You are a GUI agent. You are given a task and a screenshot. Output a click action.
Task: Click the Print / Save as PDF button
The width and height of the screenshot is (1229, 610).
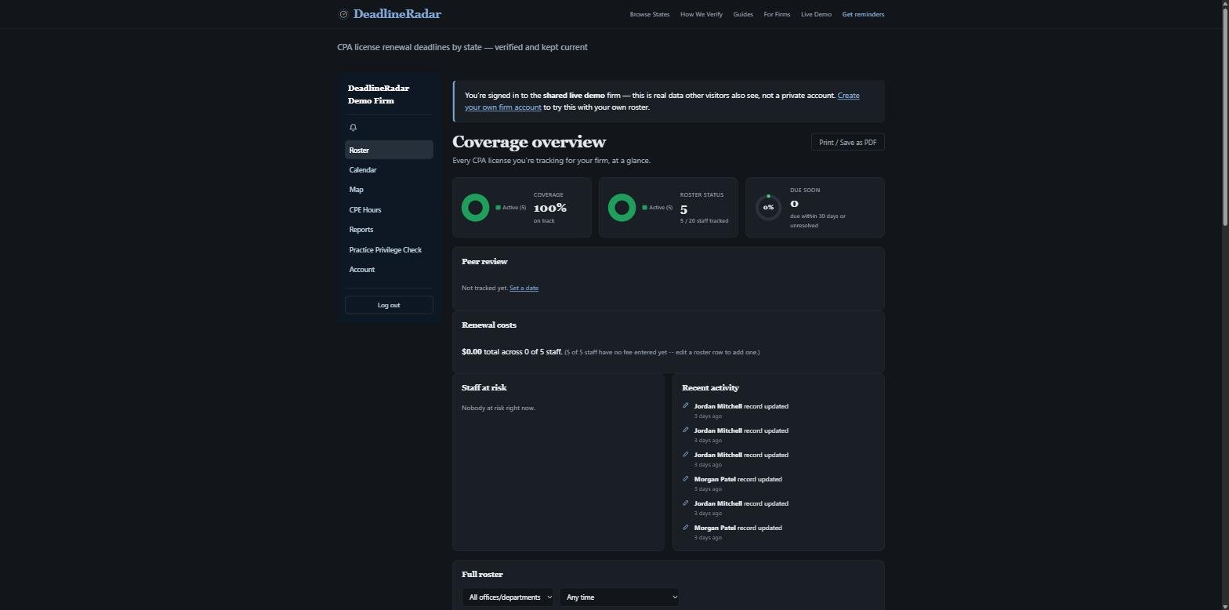click(847, 142)
